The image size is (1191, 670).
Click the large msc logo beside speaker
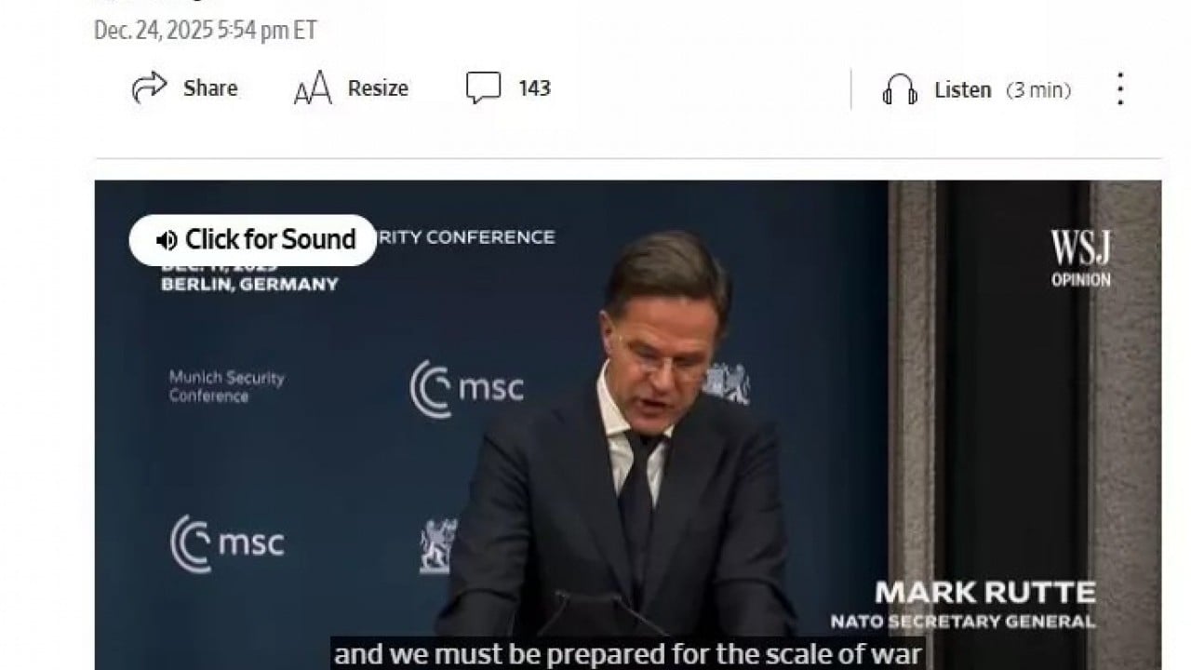(x=466, y=388)
